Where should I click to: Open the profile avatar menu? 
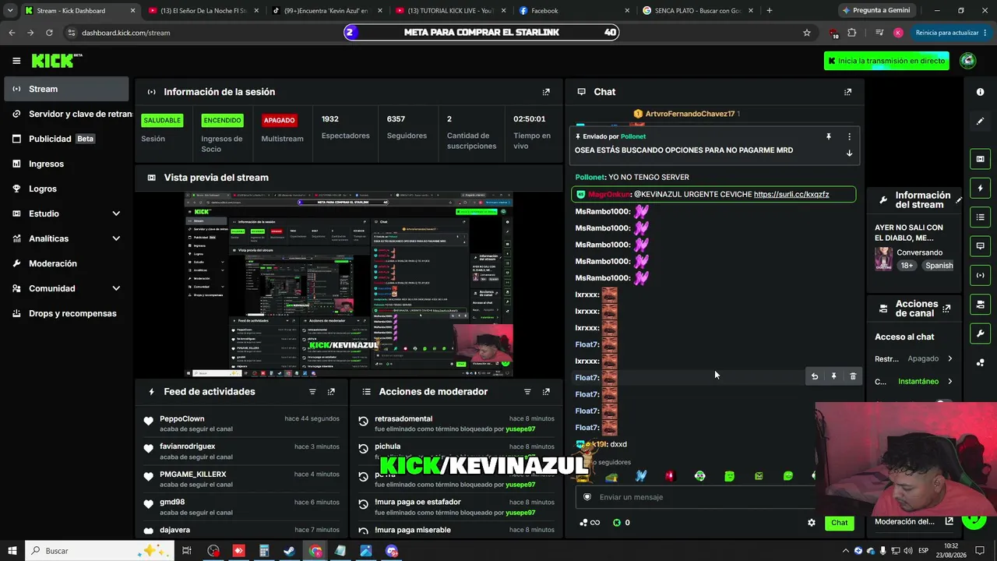[968, 61]
